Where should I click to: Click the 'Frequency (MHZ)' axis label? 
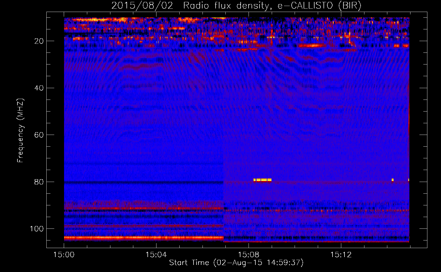[x=20, y=131]
